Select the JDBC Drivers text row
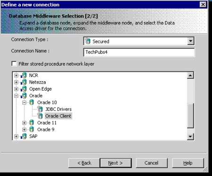This screenshot has height=176, width=212. pyautogui.click(x=58, y=109)
